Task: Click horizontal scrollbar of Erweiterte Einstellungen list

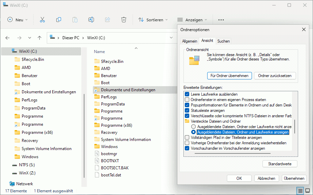Action: (x=233, y=153)
